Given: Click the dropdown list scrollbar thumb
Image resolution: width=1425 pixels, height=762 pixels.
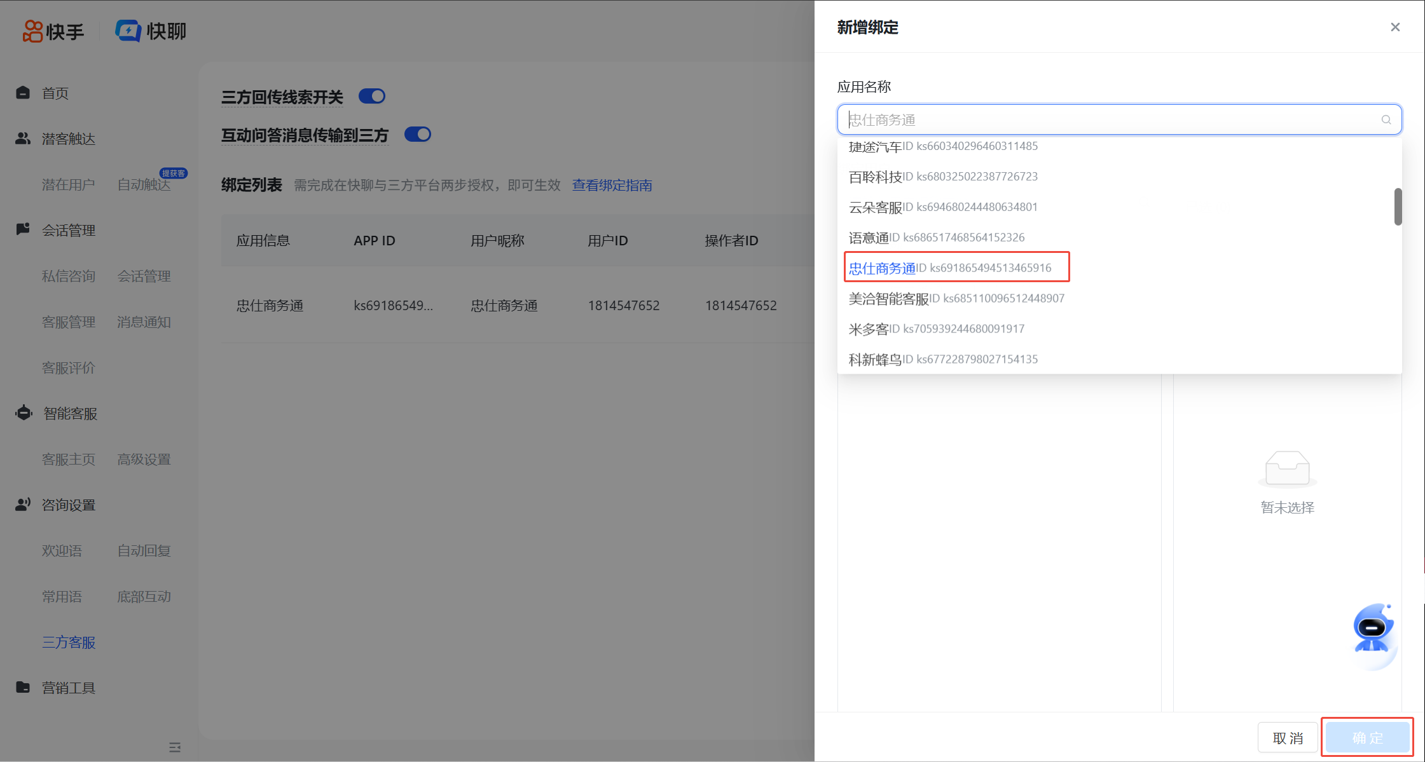Looking at the screenshot, I should point(1398,207).
